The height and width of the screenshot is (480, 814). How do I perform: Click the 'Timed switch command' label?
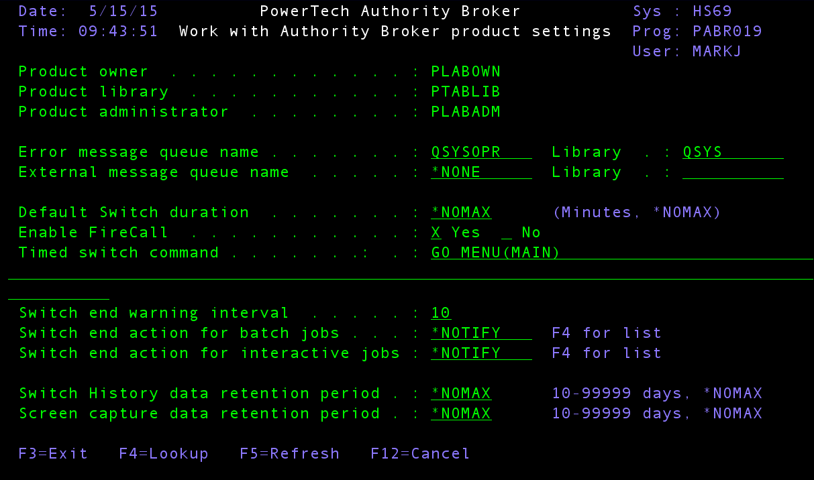119,253
